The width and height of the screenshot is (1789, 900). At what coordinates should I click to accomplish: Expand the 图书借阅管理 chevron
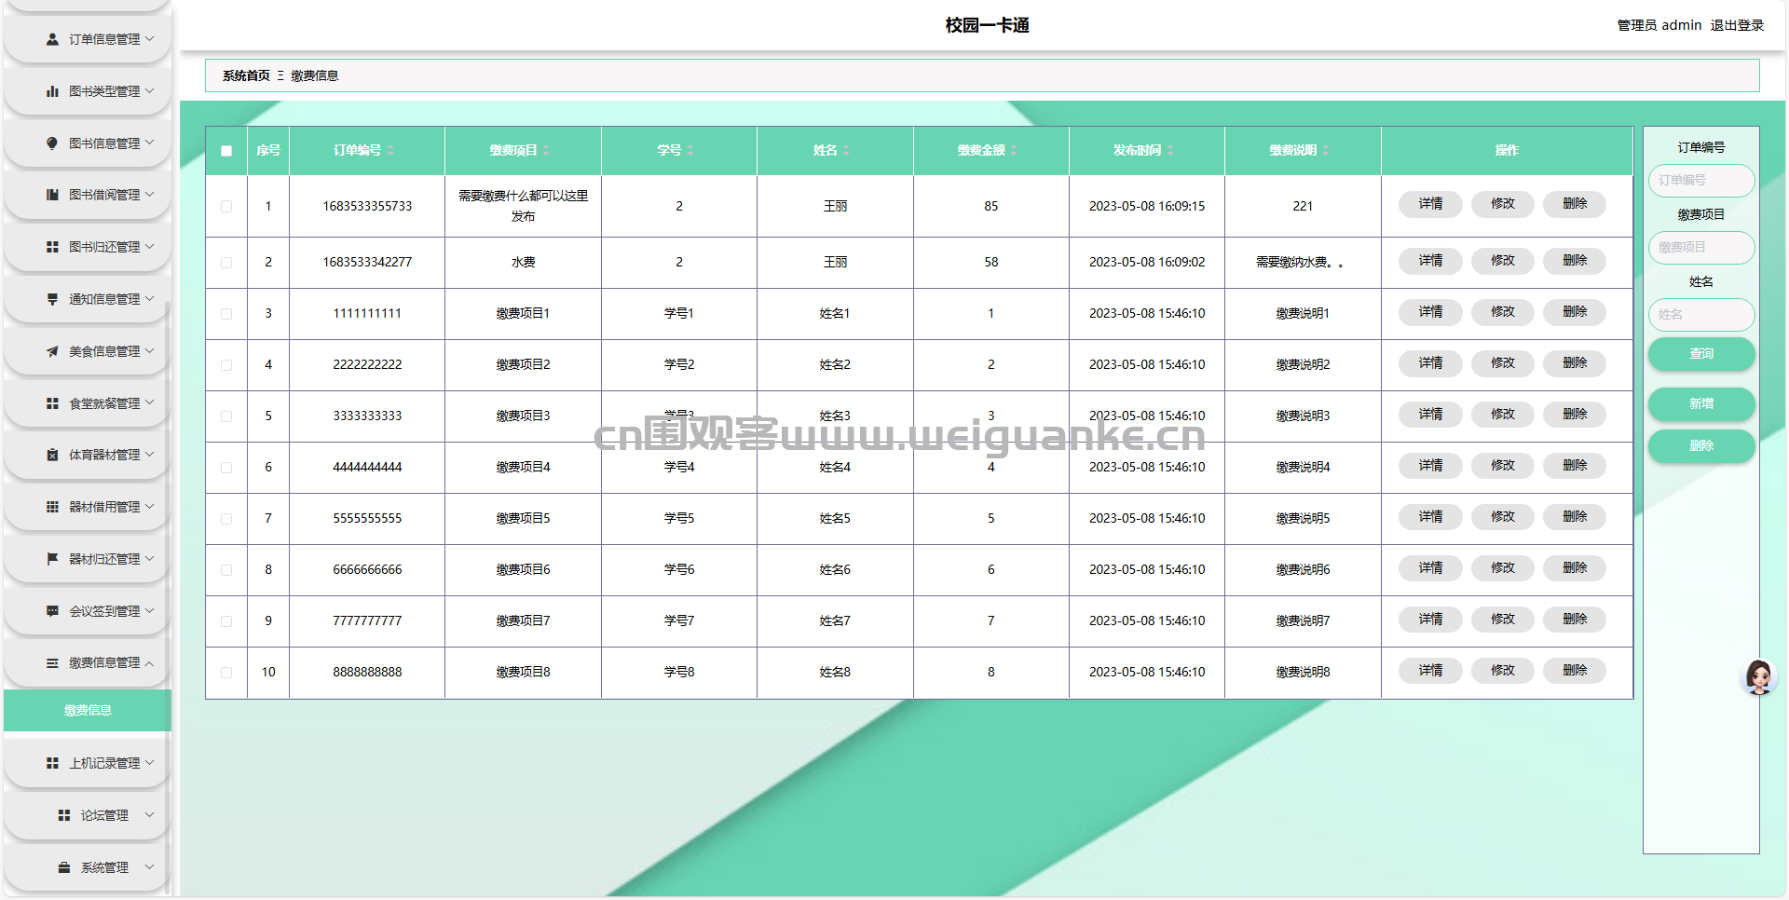point(149,194)
